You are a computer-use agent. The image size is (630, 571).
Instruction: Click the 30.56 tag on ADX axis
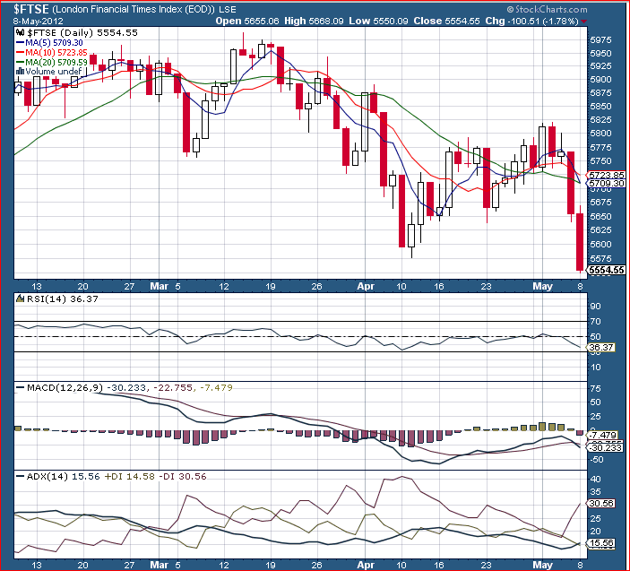tap(601, 503)
